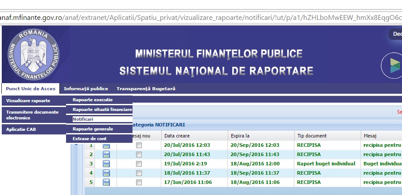Click the Romania Ministerul Finantelor Publice emblem
Viewport: 402px width, 195px height.
coord(33,54)
